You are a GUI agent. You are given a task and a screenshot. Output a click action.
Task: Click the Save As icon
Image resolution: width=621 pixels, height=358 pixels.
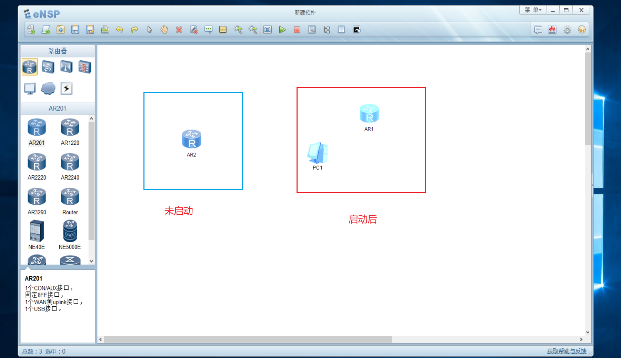click(x=90, y=30)
